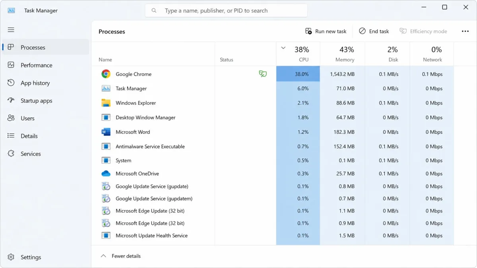This screenshot has height=268, width=477.
Task: Click the Google Update Service (gupdate) icon
Action: click(106, 186)
